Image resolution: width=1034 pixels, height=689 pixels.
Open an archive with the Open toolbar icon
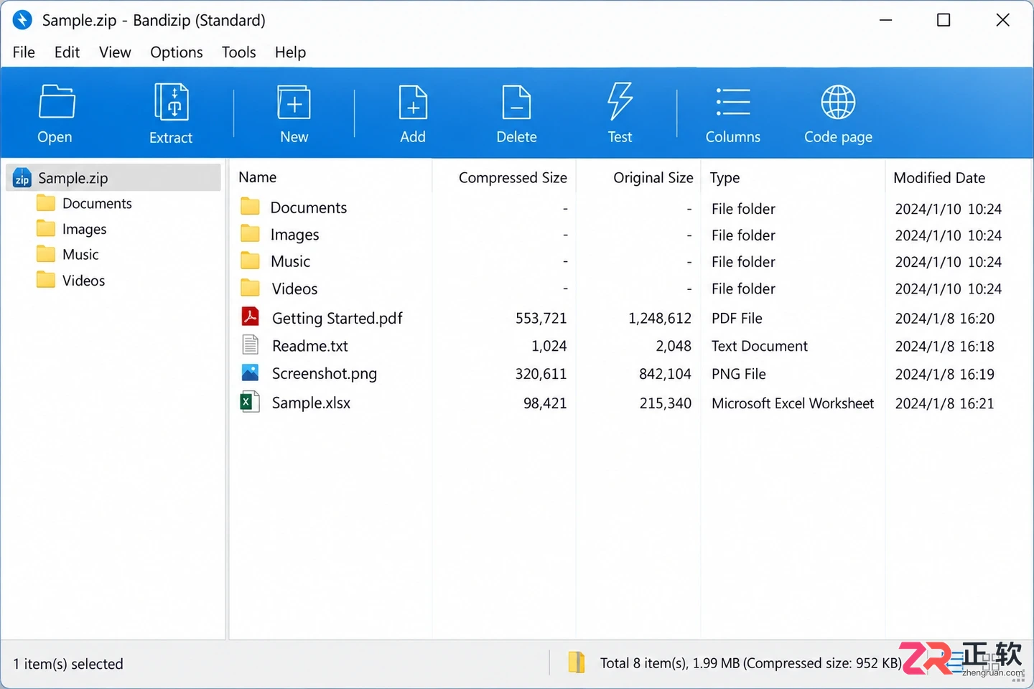[x=56, y=102]
